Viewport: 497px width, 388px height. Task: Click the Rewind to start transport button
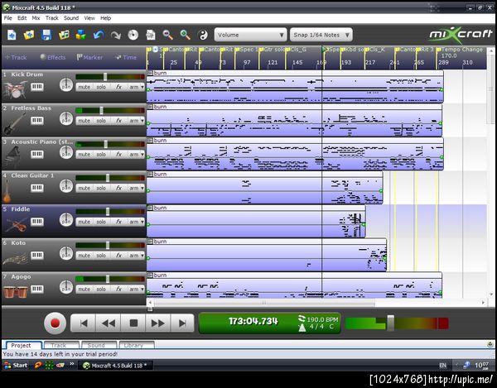pyautogui.click(x=84, y=323)
